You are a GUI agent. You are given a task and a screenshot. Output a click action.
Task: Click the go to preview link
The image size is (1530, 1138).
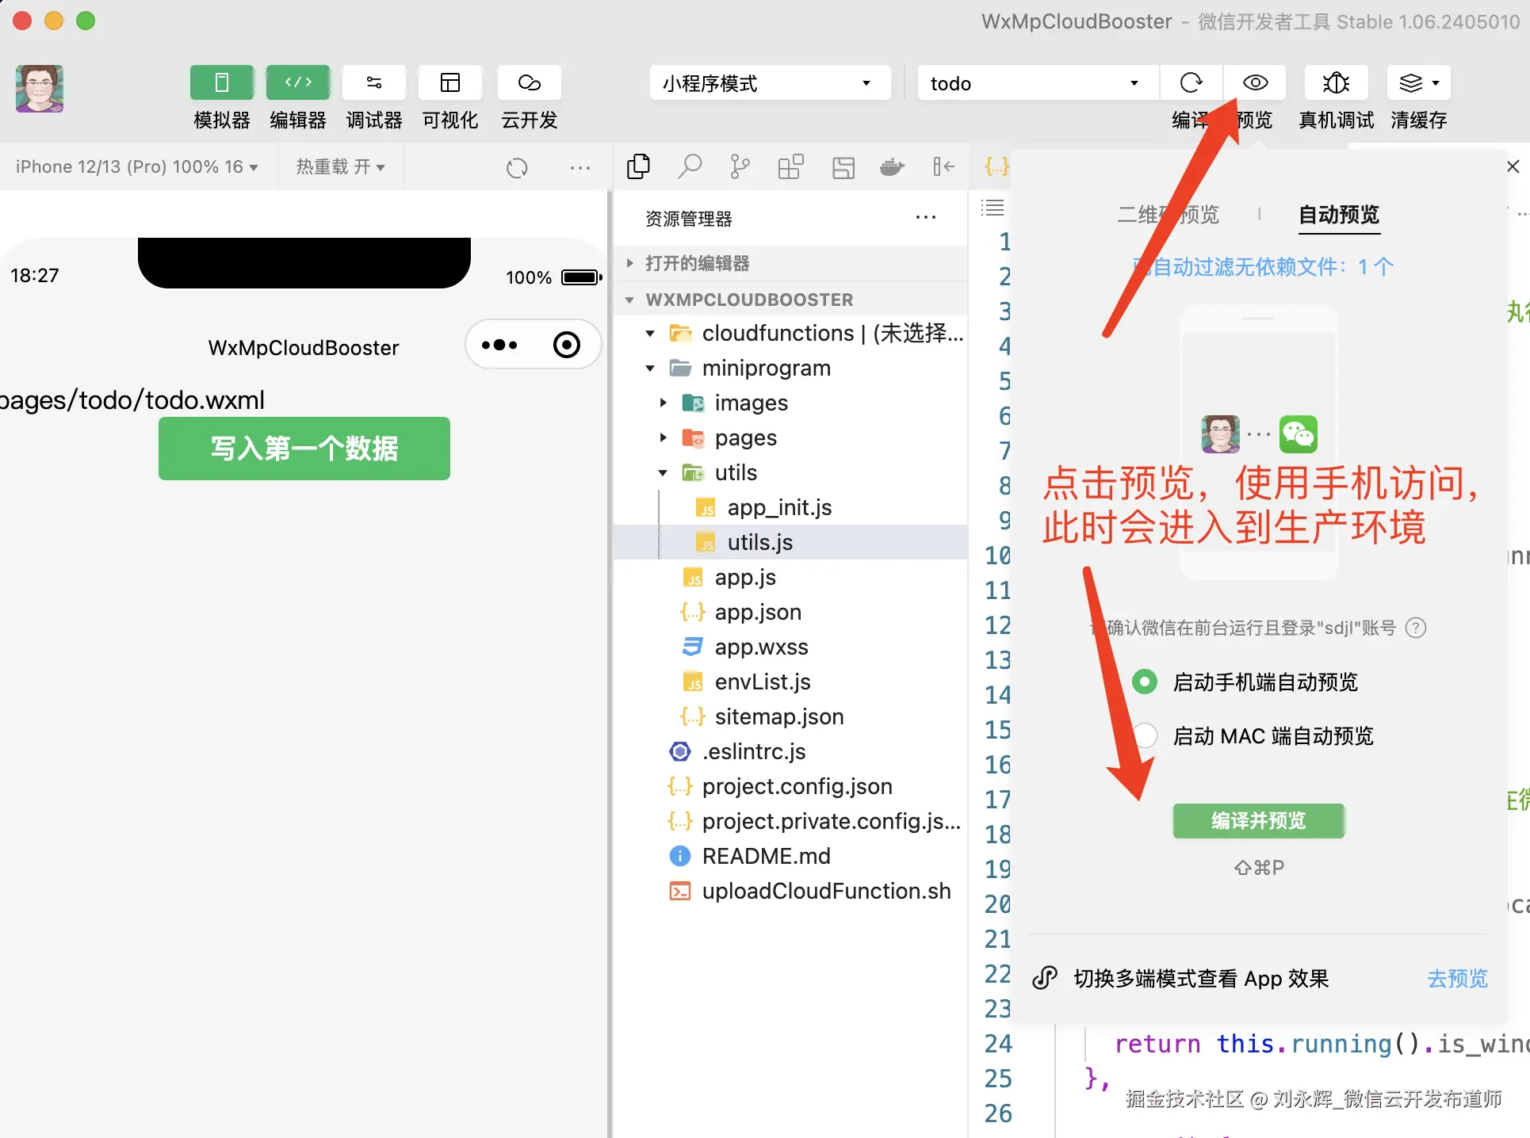[x=1456, y=979]
